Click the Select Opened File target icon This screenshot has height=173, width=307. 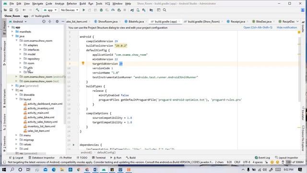[44, 21]
